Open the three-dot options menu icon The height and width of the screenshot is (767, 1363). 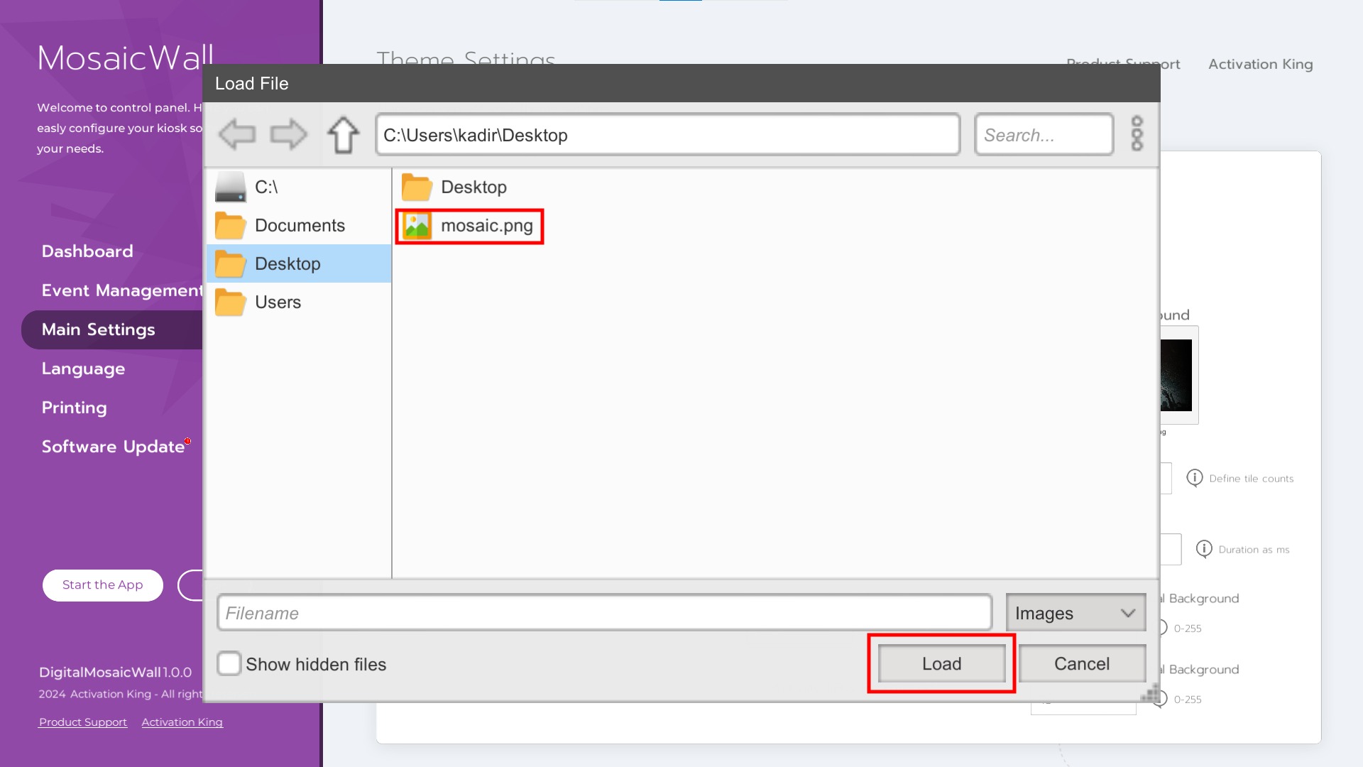point(1137,134)
